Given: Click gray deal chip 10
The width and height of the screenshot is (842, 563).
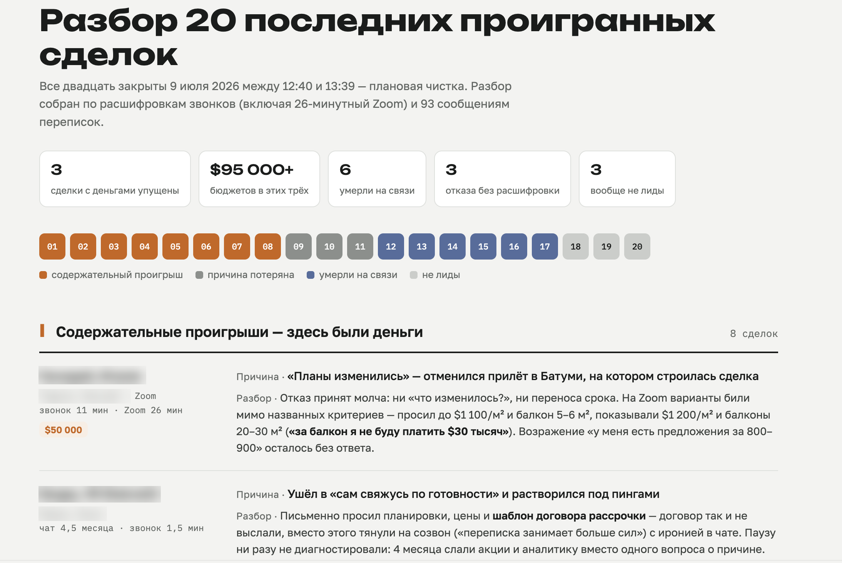Looking at the screenshot, I should [x=329, y=246].
